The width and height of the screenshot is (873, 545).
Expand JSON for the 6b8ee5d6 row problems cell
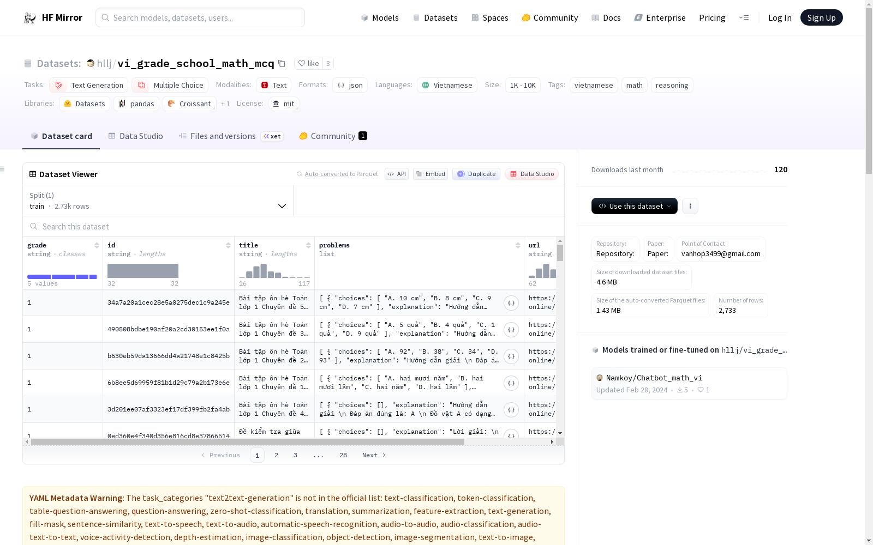(511, 383)
